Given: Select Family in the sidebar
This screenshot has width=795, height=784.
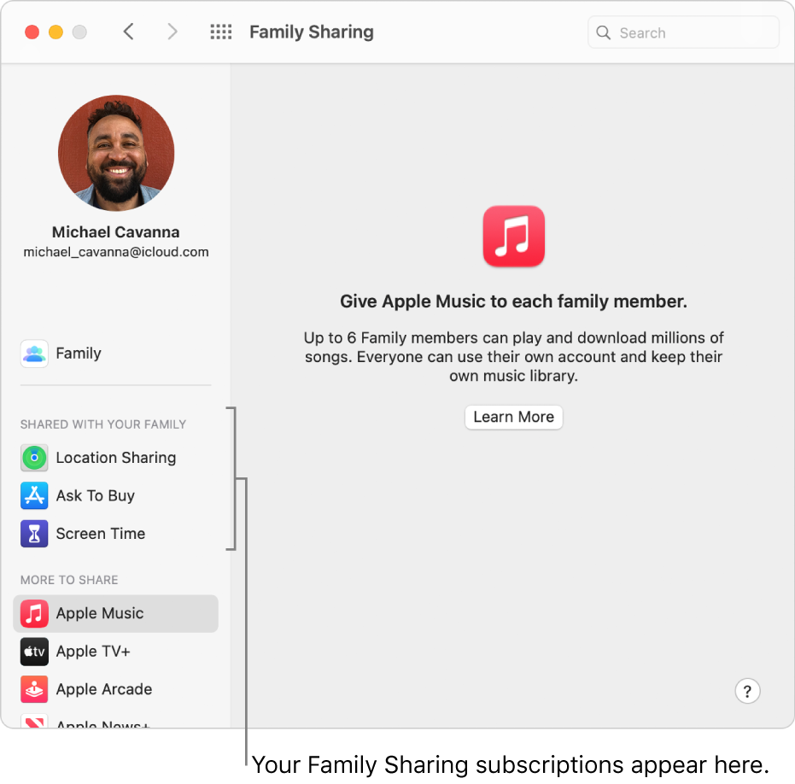Looking at the screenshot, I should pos(115,354).
